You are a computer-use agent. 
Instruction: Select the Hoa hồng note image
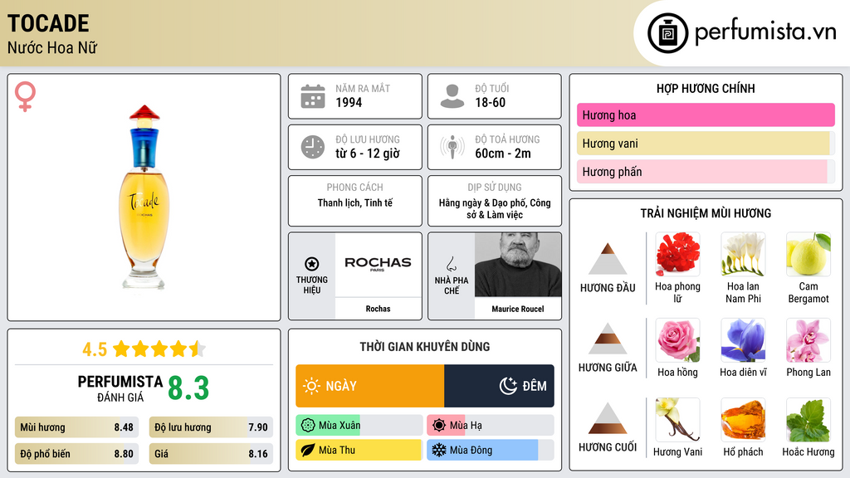coord(677,340)
